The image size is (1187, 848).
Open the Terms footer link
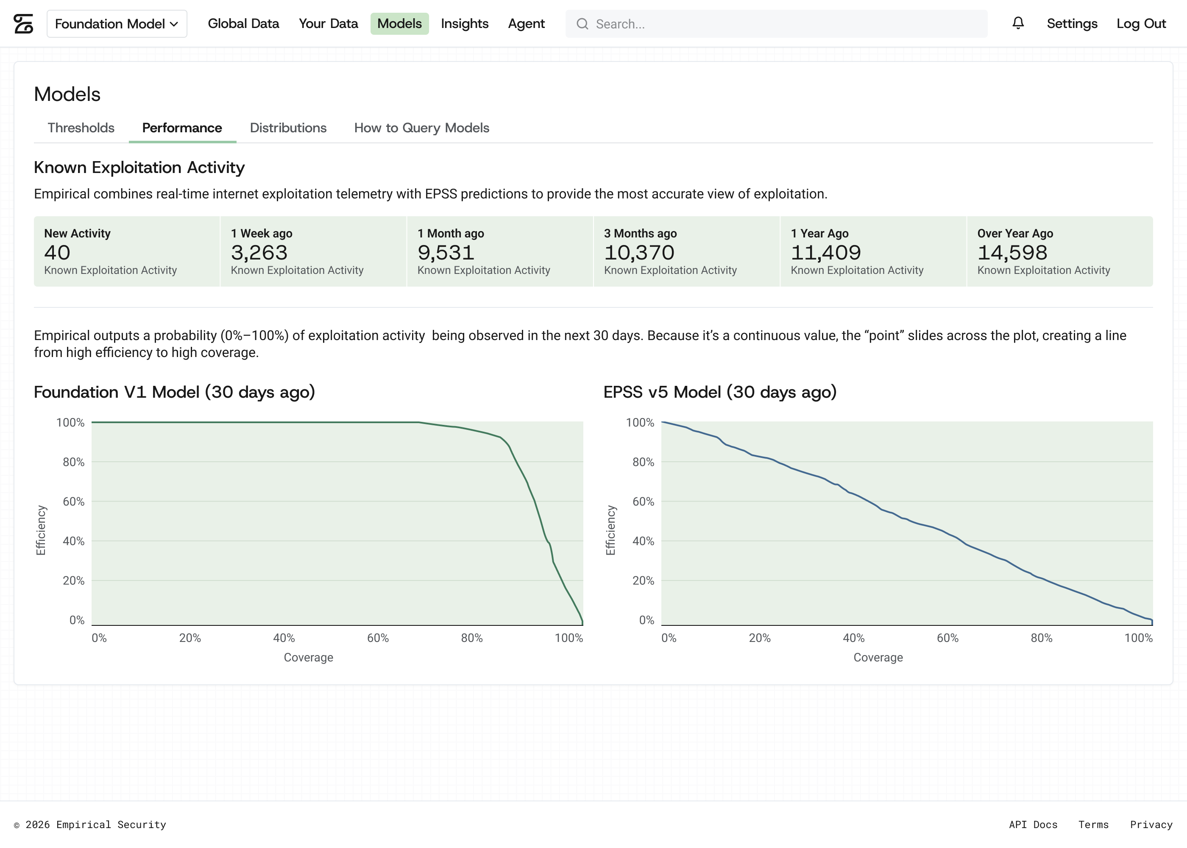(1093, 825)
